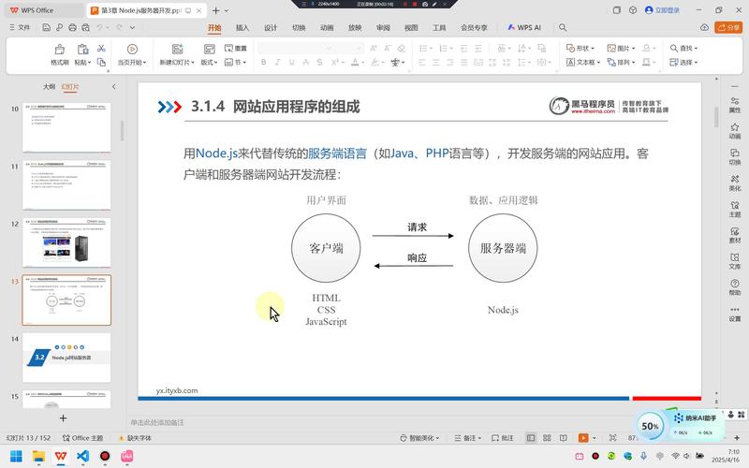The width and height of the screenshot is (749, 468).
Task: Click 立即登录 to sign in
Action: click(662, 9)
